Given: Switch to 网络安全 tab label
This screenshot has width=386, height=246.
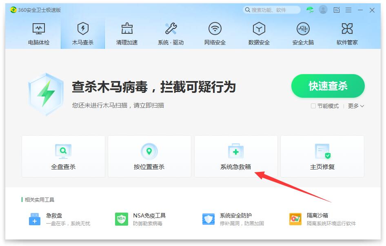Looking at the screenshot, I should (x=215, y=42).
